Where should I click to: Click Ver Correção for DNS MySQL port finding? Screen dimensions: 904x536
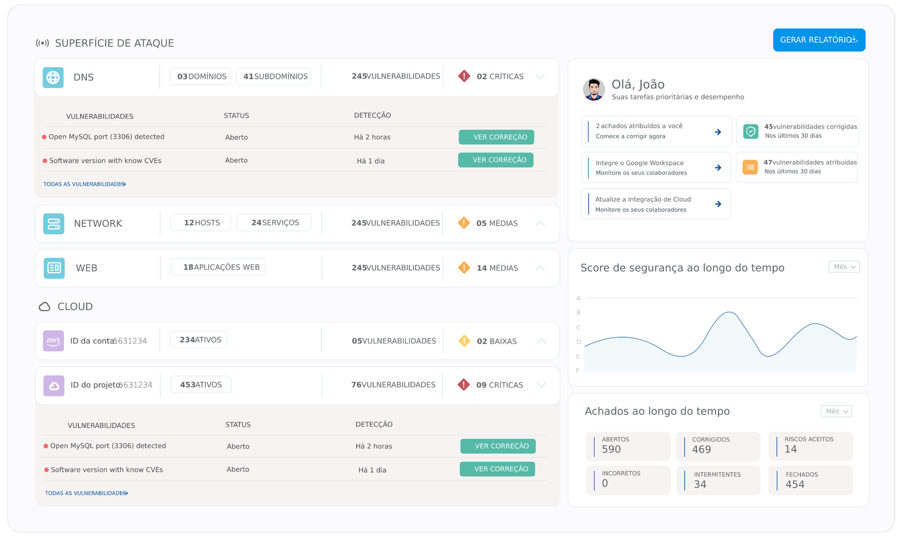pyautogui.click(x=496, y=137)
